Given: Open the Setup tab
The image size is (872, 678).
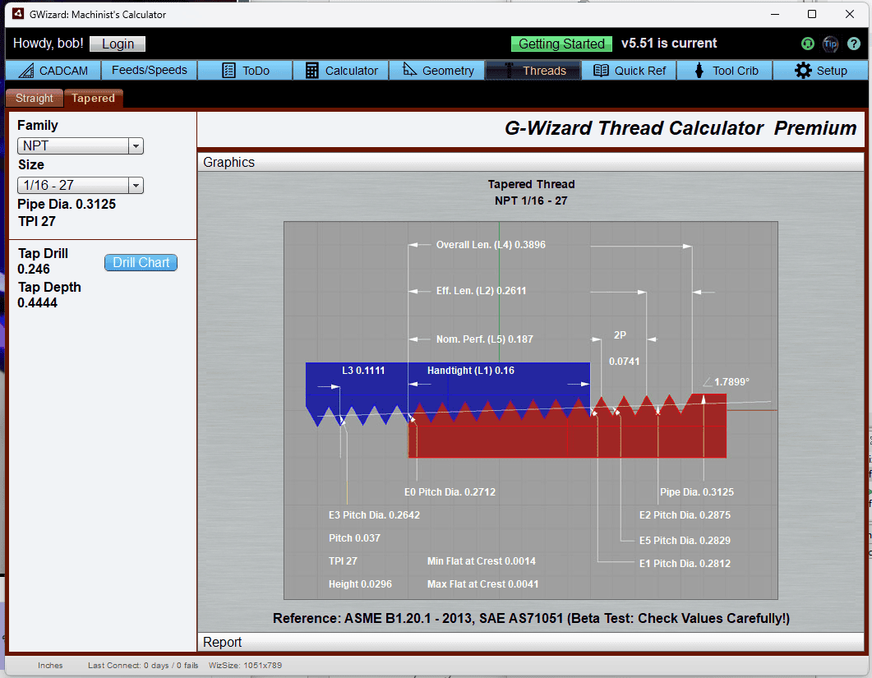Looking at the screenshot, I should [x=820, y=71].
